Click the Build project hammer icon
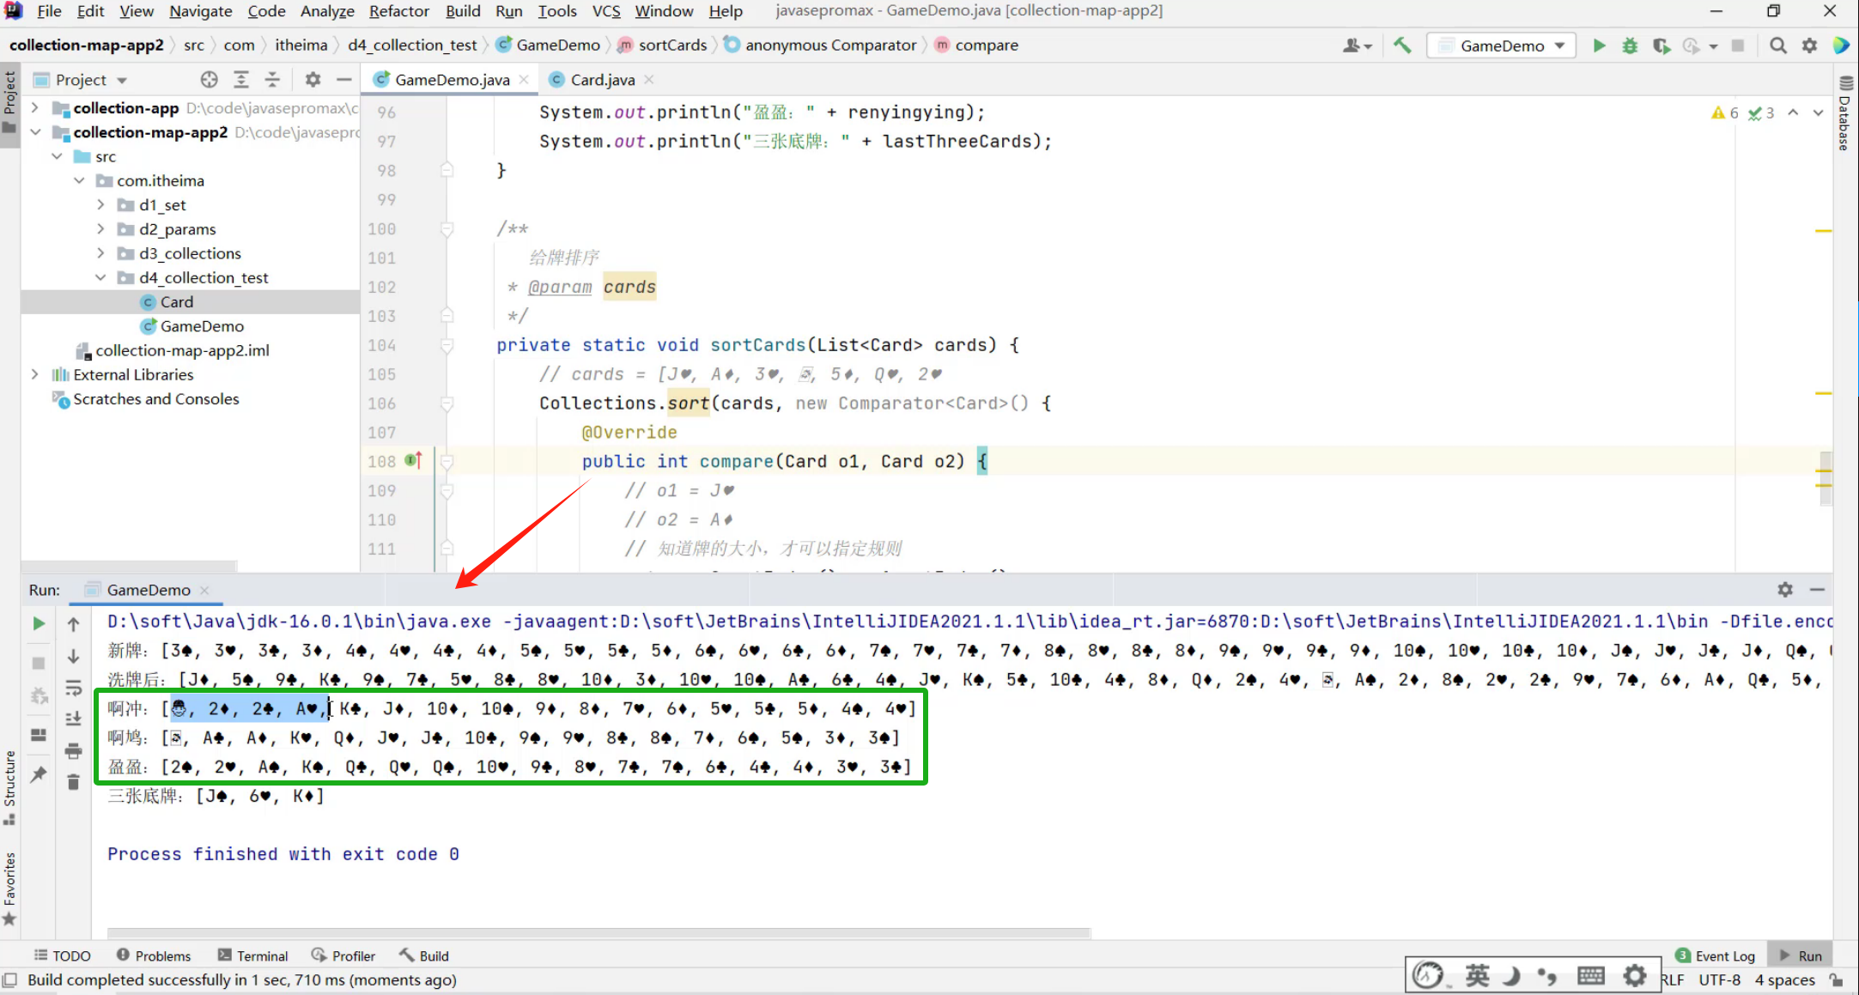 (x=1402, y=46)
